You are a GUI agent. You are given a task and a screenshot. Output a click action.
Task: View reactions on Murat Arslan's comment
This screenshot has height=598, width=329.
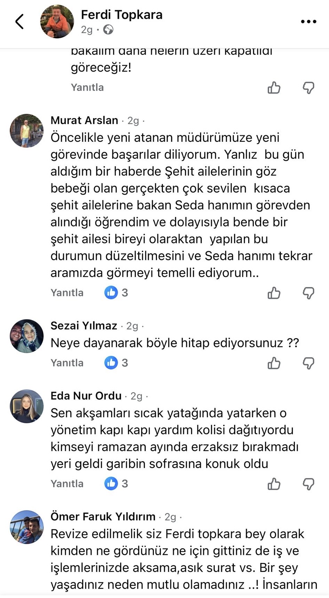[x=116, y=293]
